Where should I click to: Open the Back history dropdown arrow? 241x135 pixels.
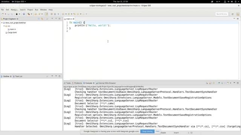click(x=81, y=14)
